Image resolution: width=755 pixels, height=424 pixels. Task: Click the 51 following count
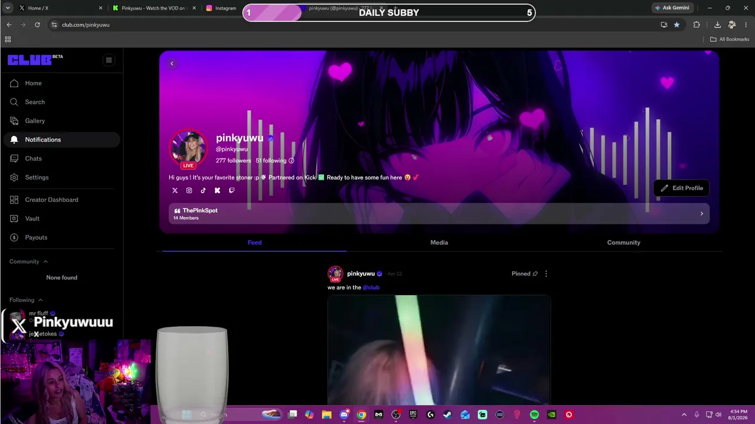[x=271, y=161]
